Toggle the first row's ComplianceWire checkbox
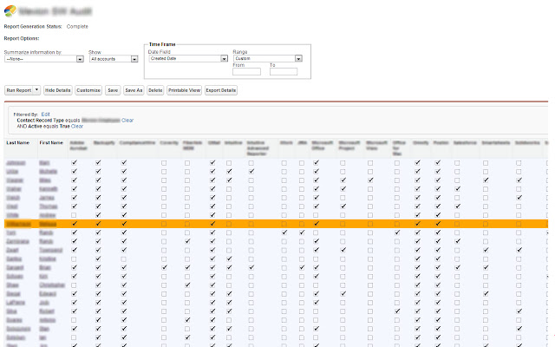This screenshot has height=347, width=555. (123, 162)
